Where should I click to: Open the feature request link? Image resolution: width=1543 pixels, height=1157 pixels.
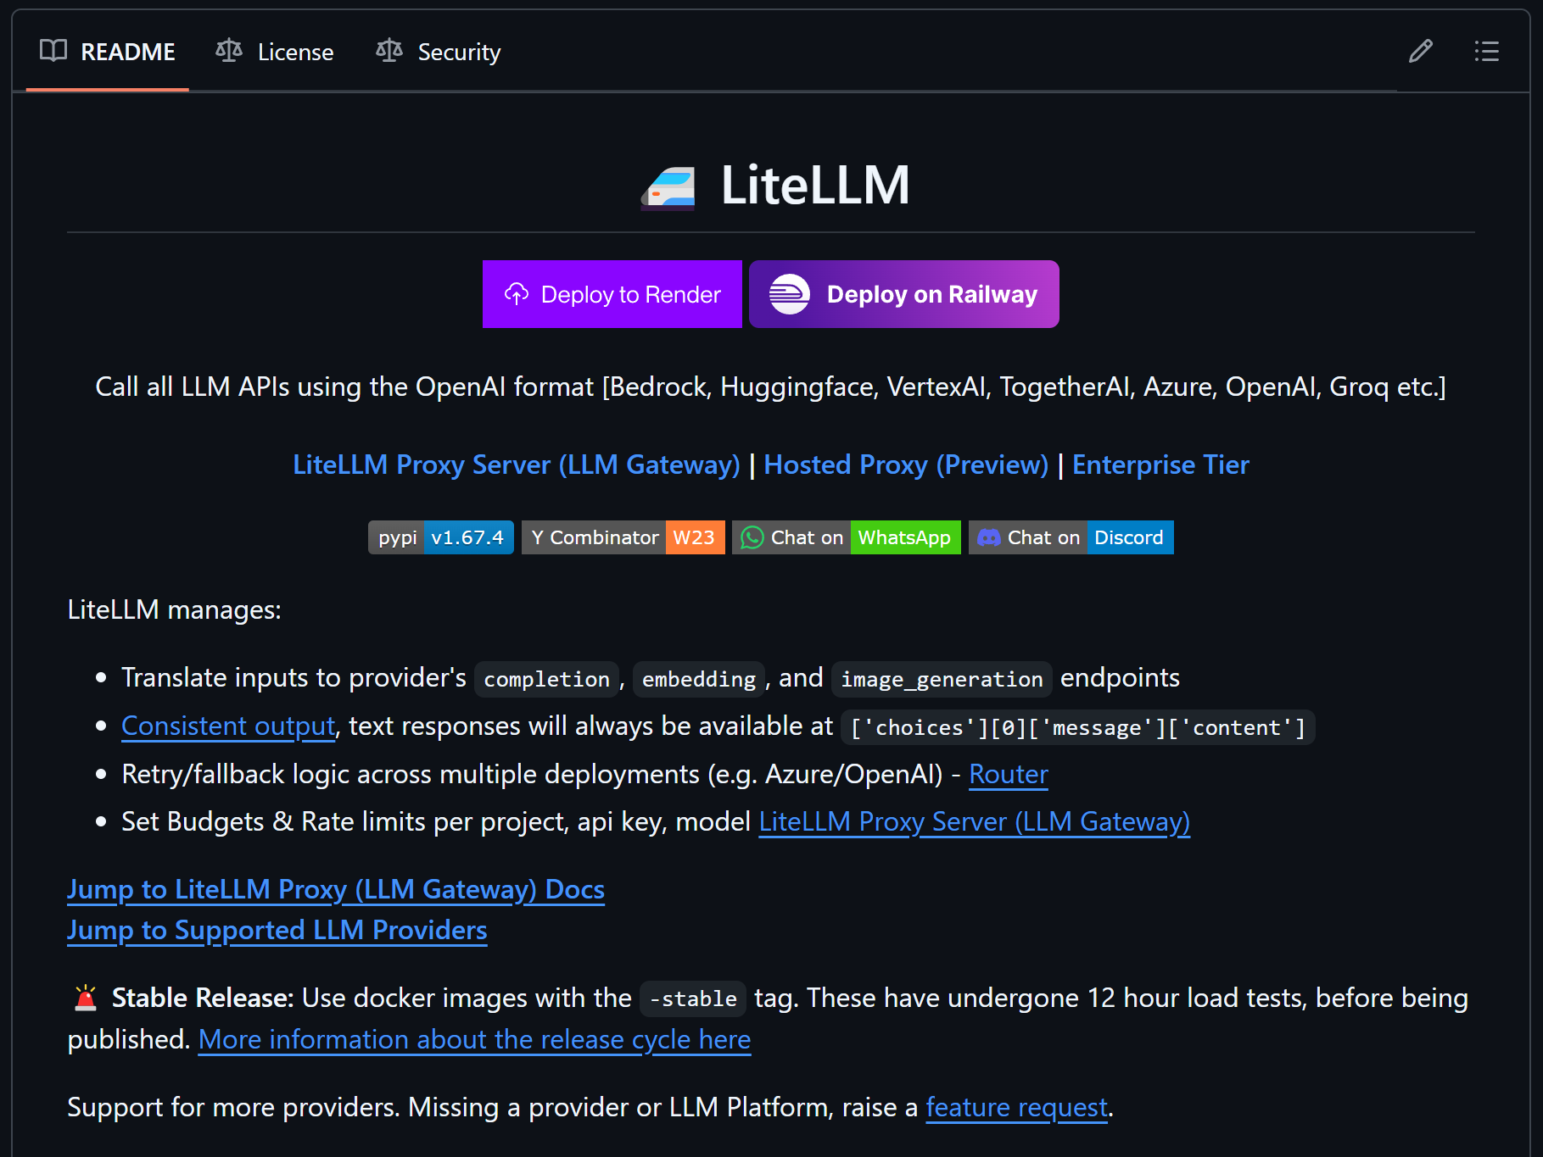[x=1016, y=1108]
